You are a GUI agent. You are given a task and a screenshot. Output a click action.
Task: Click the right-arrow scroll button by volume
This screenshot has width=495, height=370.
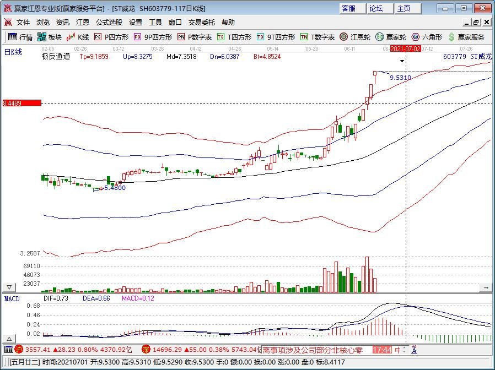pos(486,287)
